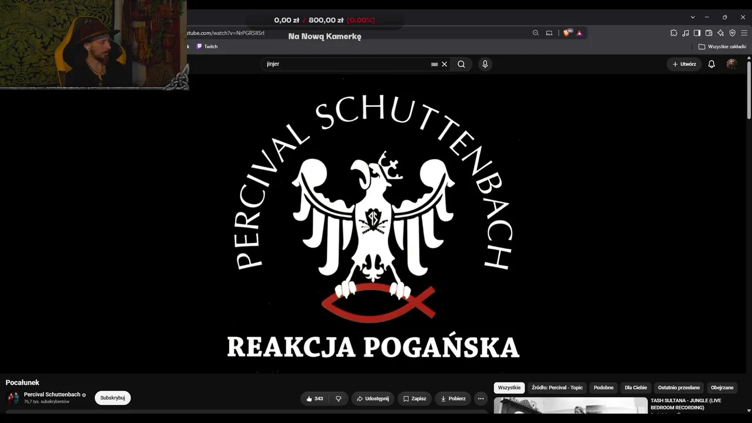Expand the tab search chevron in the title bar
This screenshot has width=752, height=423.
point(693,17)
